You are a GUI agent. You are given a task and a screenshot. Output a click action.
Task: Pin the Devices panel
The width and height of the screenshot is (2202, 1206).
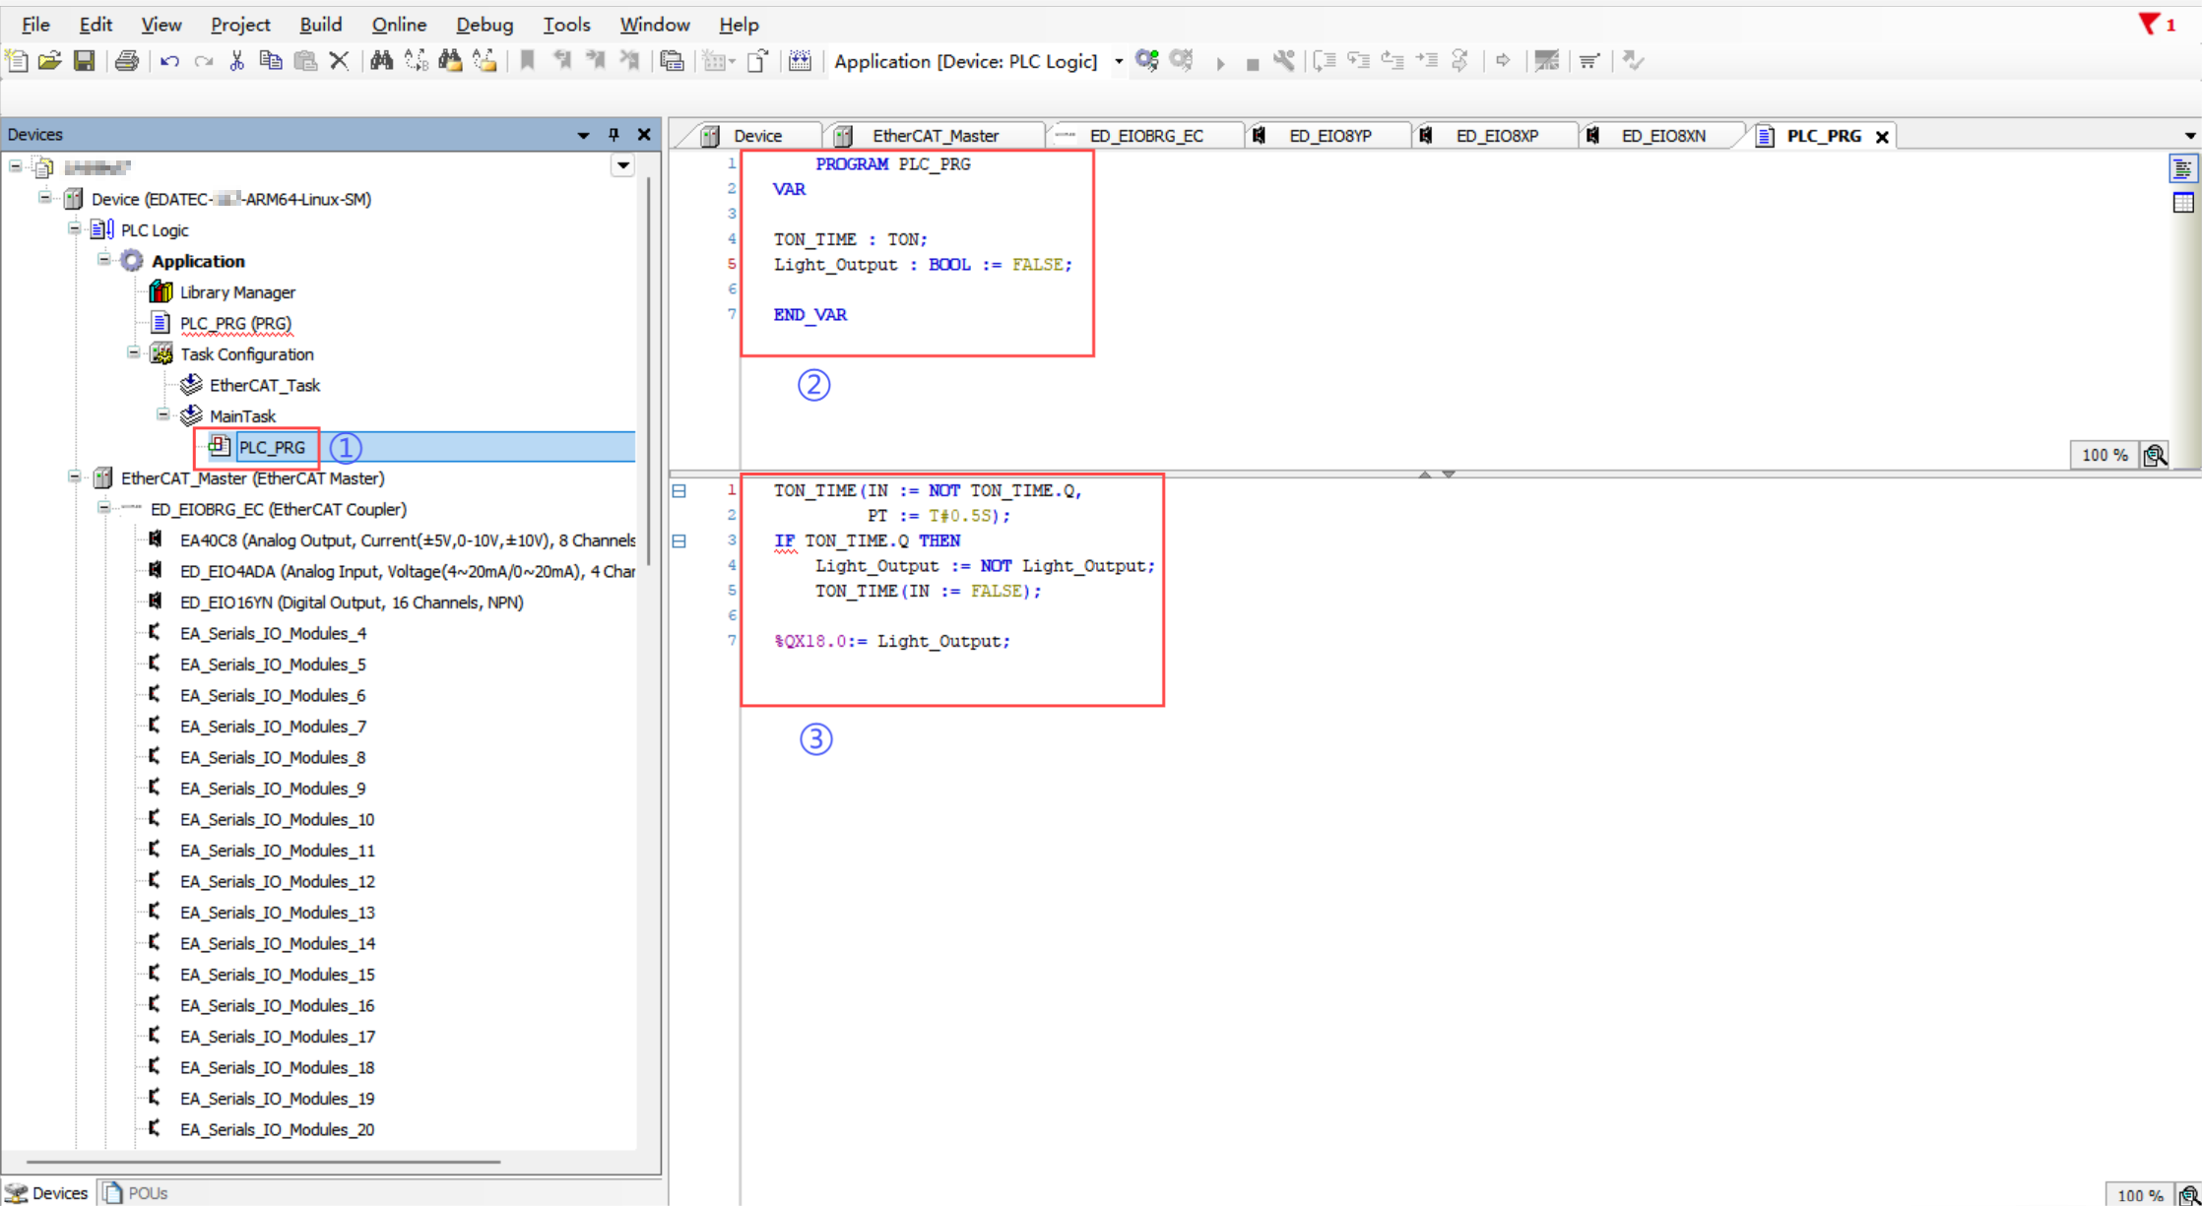pyautogui.click(x=614, y=135)
